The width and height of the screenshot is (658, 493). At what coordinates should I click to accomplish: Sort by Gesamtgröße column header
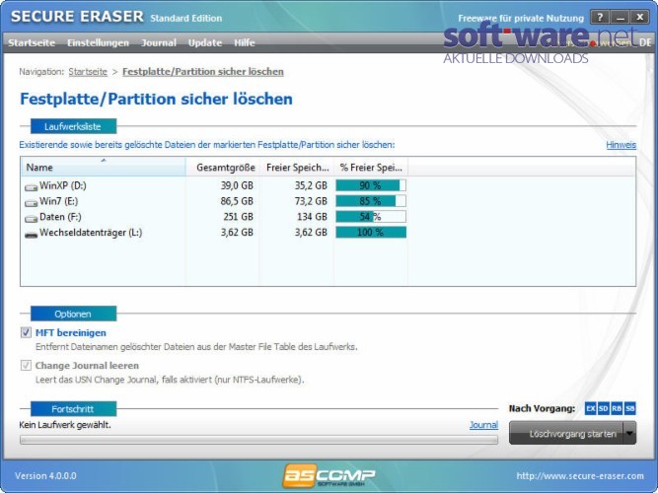(x=223, y=167)
